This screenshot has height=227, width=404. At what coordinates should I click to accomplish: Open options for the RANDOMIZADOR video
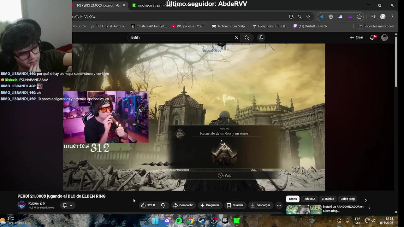pyautogui.click(x=369, y=207)
